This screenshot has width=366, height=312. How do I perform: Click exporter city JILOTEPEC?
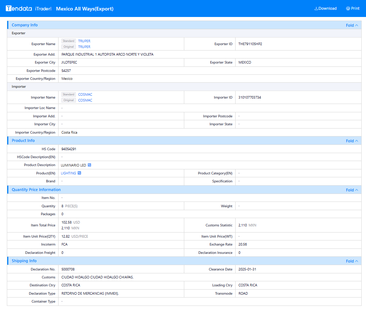69,62
